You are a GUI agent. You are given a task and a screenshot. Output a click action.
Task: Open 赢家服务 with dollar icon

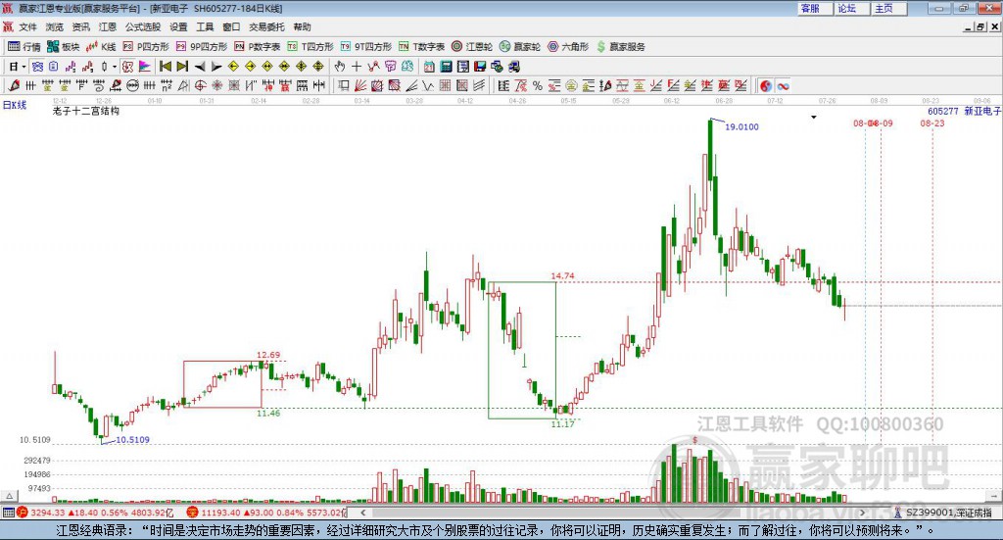tap(620, 47)
